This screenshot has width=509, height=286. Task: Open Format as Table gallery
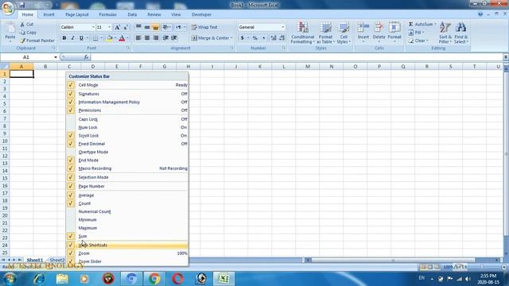pos(325,33)
